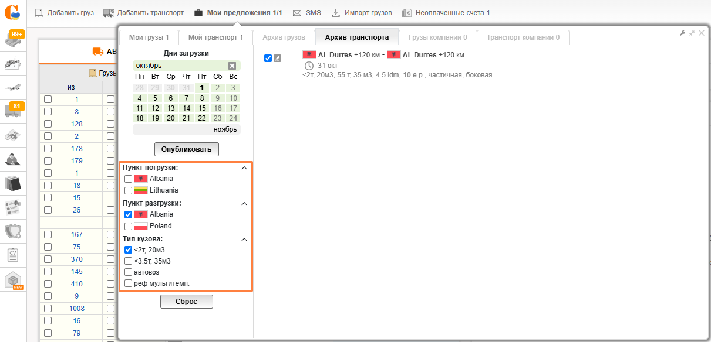Click the Сброс reset button
The image size is (711, 342).
[x=186, y=302]
